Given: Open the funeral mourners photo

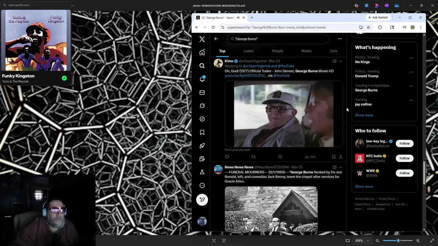Looking at the screenshot, I should point(271,209).
